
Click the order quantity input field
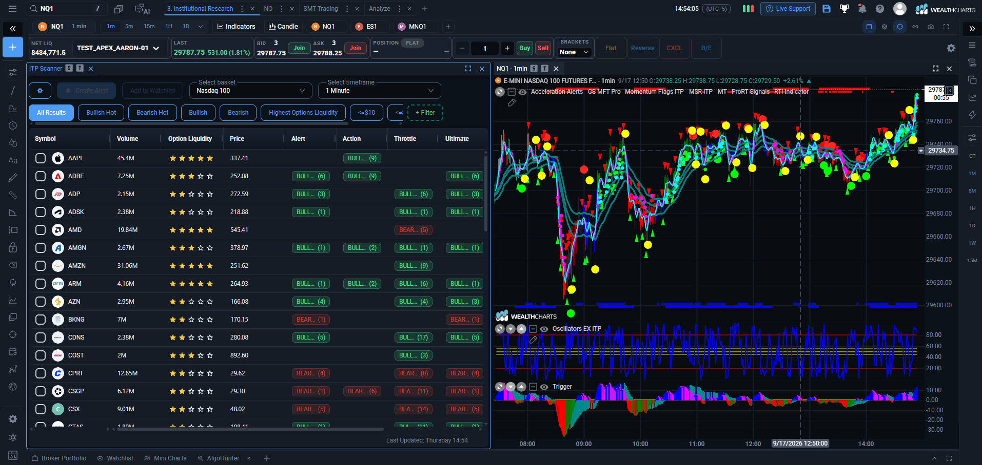pos(485,48)
